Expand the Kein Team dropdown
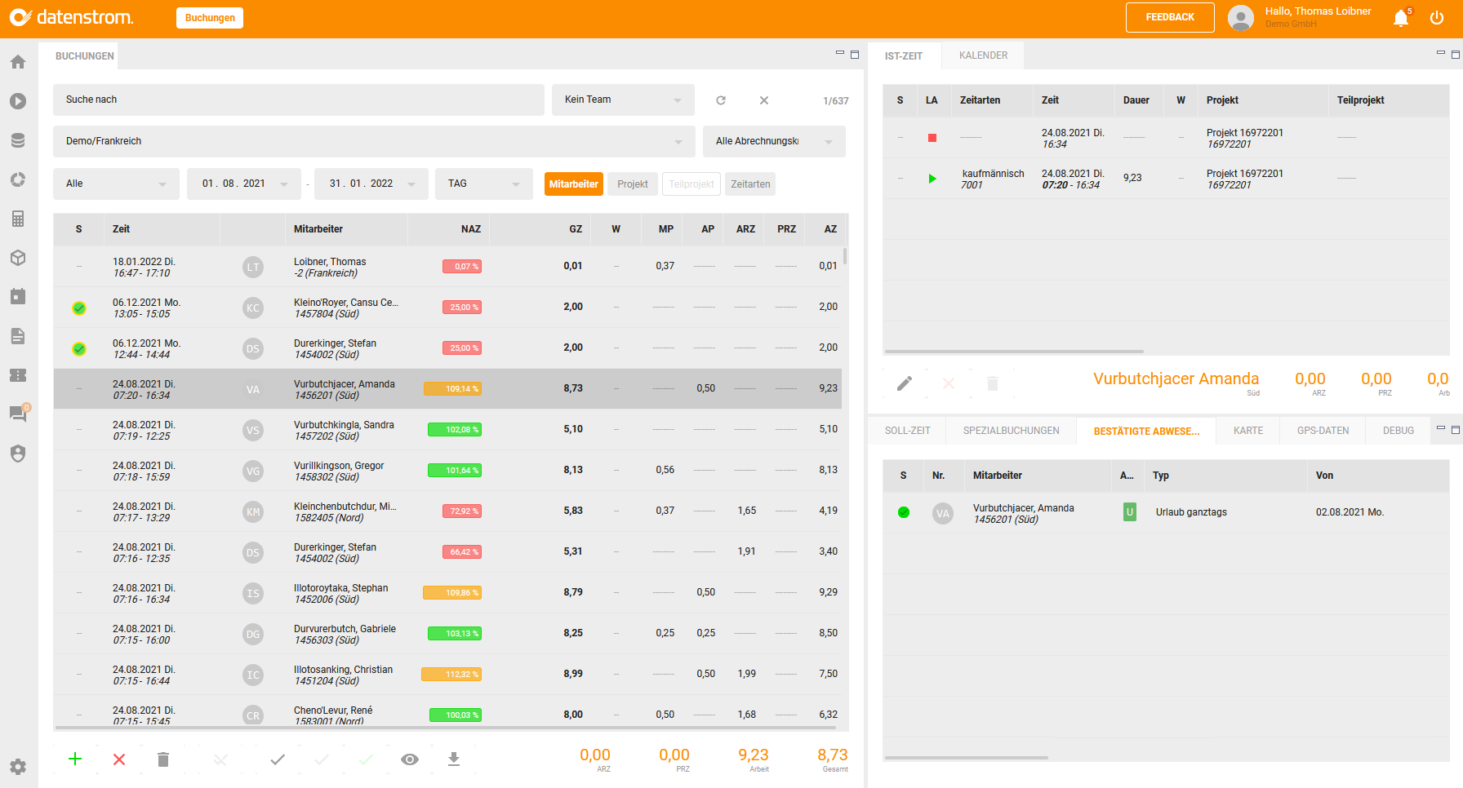1463x788 pixels. point(623,100)
